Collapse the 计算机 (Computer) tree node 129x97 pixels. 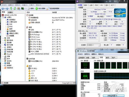(3, 18)
